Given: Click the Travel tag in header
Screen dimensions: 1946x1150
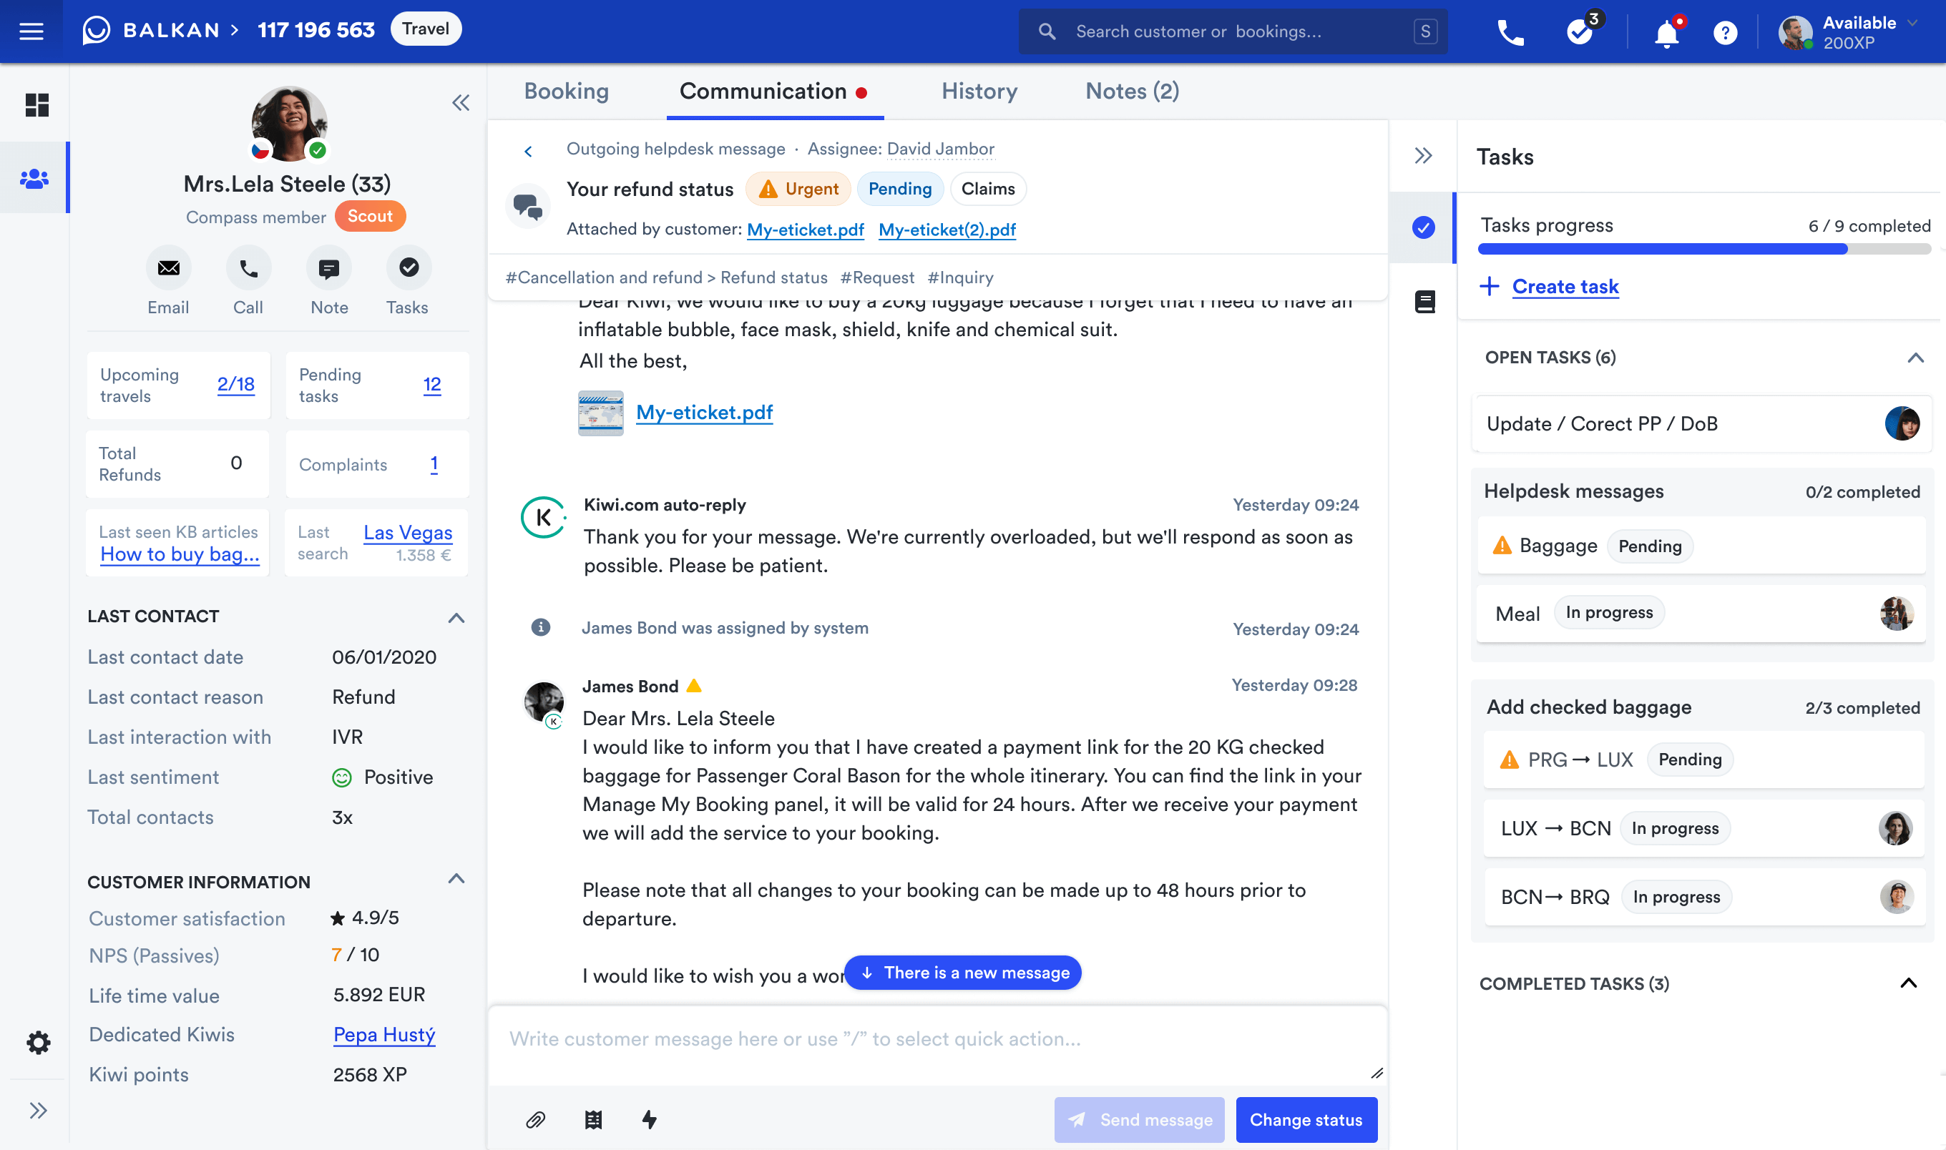Looking at the screenshot, I should click(x=426, y=29).
